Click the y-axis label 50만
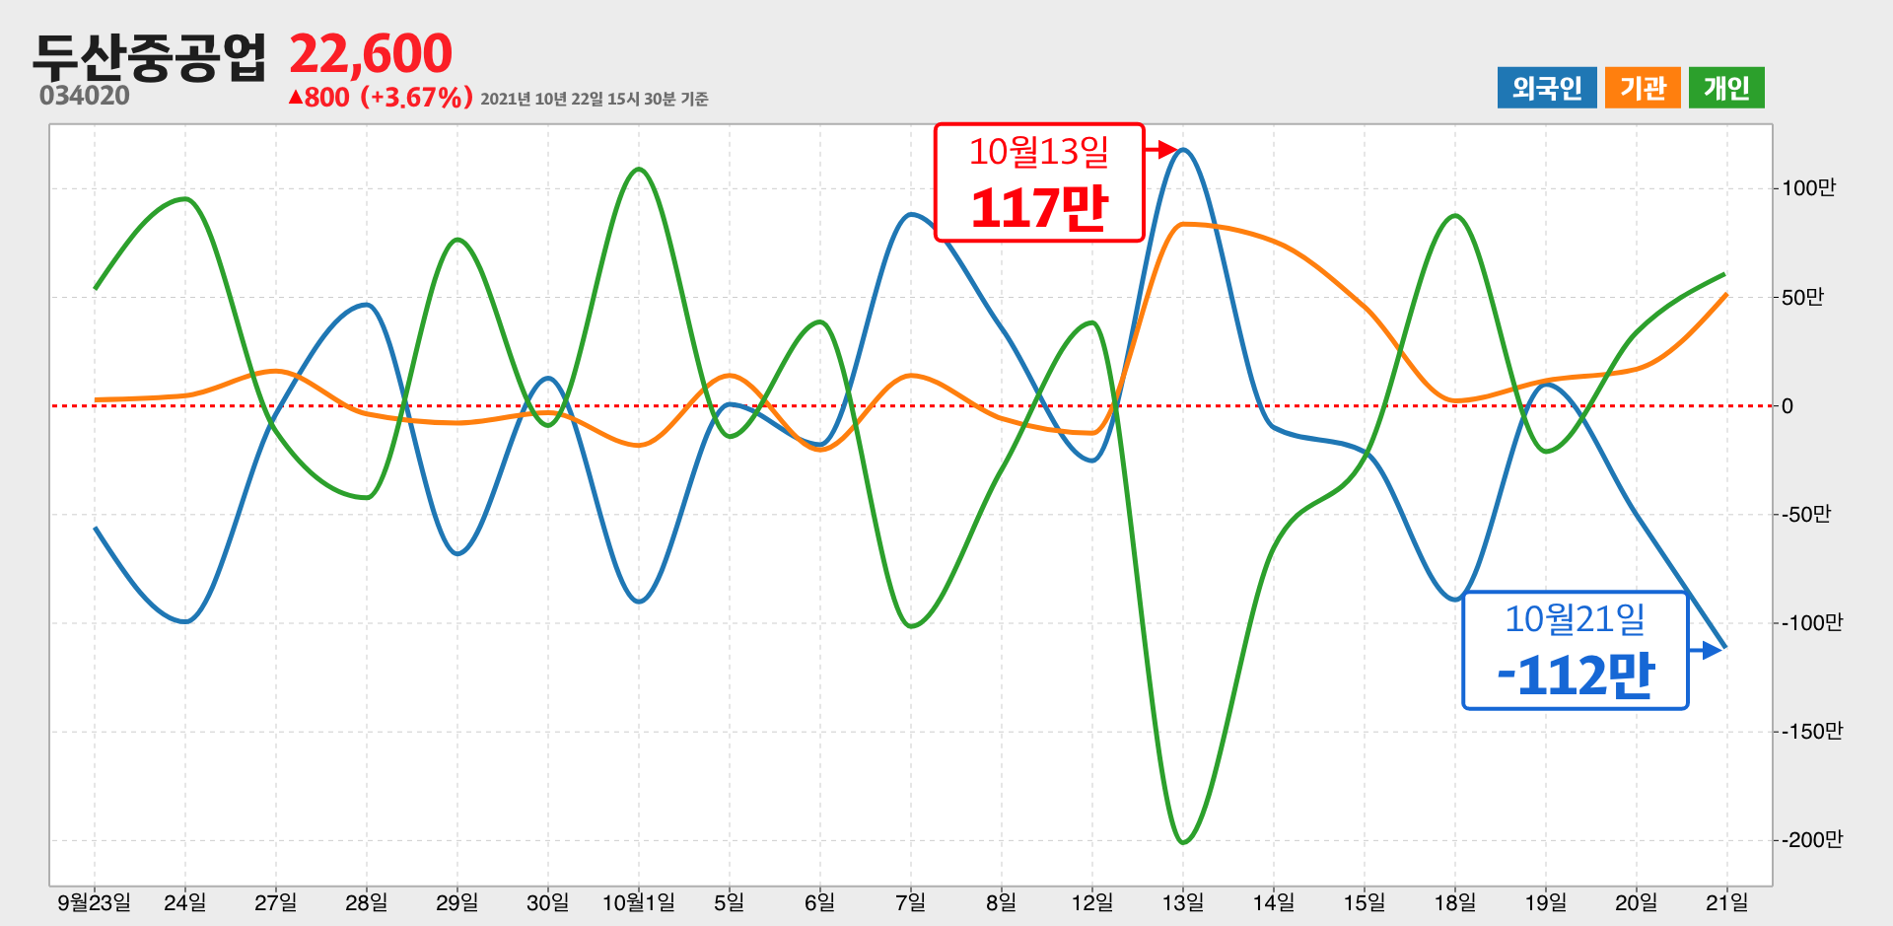 tap(1803, 297)
